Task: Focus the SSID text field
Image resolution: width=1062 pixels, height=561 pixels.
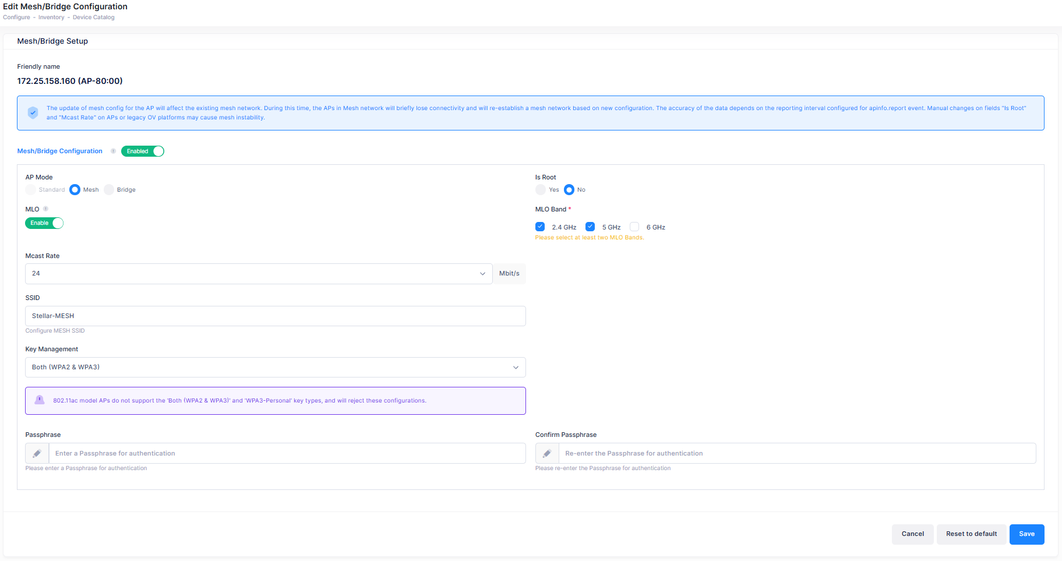Action: 275,316
